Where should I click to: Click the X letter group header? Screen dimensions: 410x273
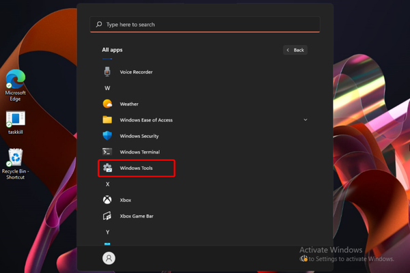[x=107, y=184]
